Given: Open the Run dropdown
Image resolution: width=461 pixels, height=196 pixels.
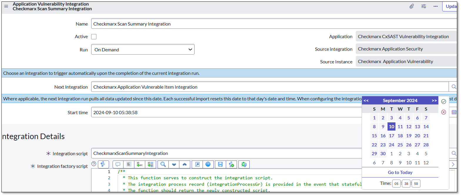Looking at the screenshot, I should coord(143,50).
